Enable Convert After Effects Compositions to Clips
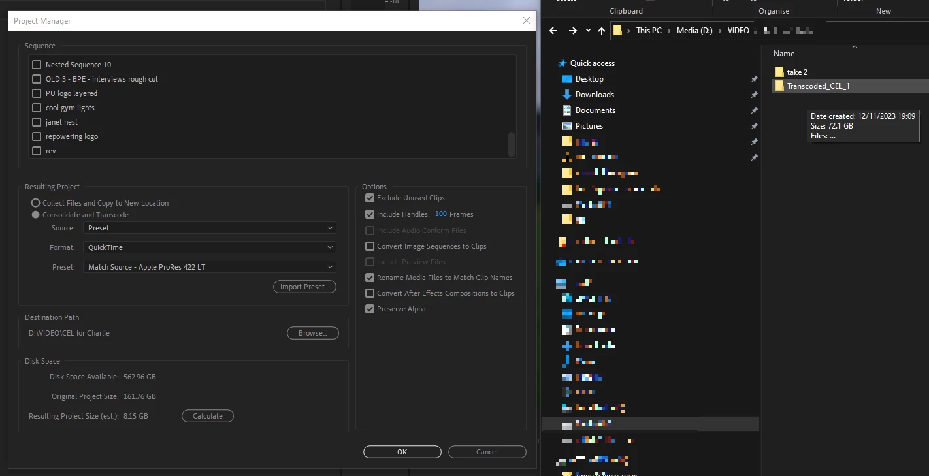929x476 pixels. click(x=370, y=293)
